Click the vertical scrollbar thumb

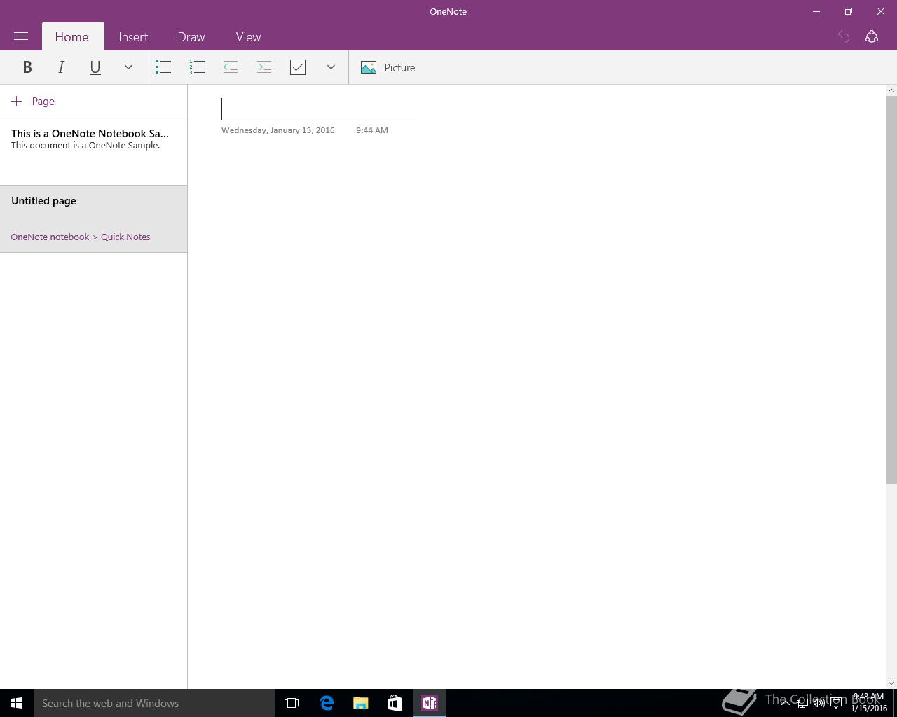tap(891, 289)
